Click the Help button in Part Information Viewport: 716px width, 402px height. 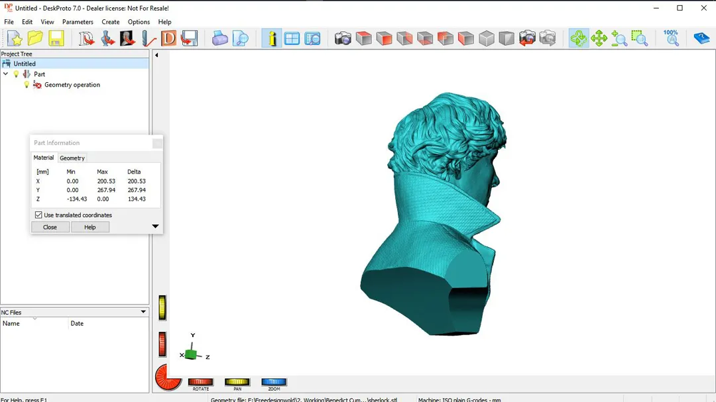(90, 227)
